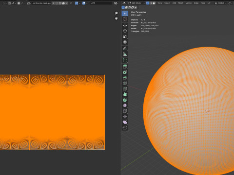The image size is (234, 175).
Task: Switch to face select mode
Action: (154, 3)
